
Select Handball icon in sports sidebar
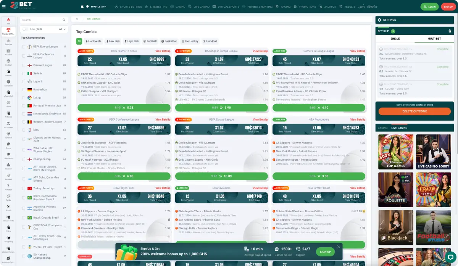pyautogui.click(x=8, y=186)
